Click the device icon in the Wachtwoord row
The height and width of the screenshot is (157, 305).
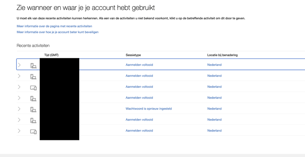33,109
